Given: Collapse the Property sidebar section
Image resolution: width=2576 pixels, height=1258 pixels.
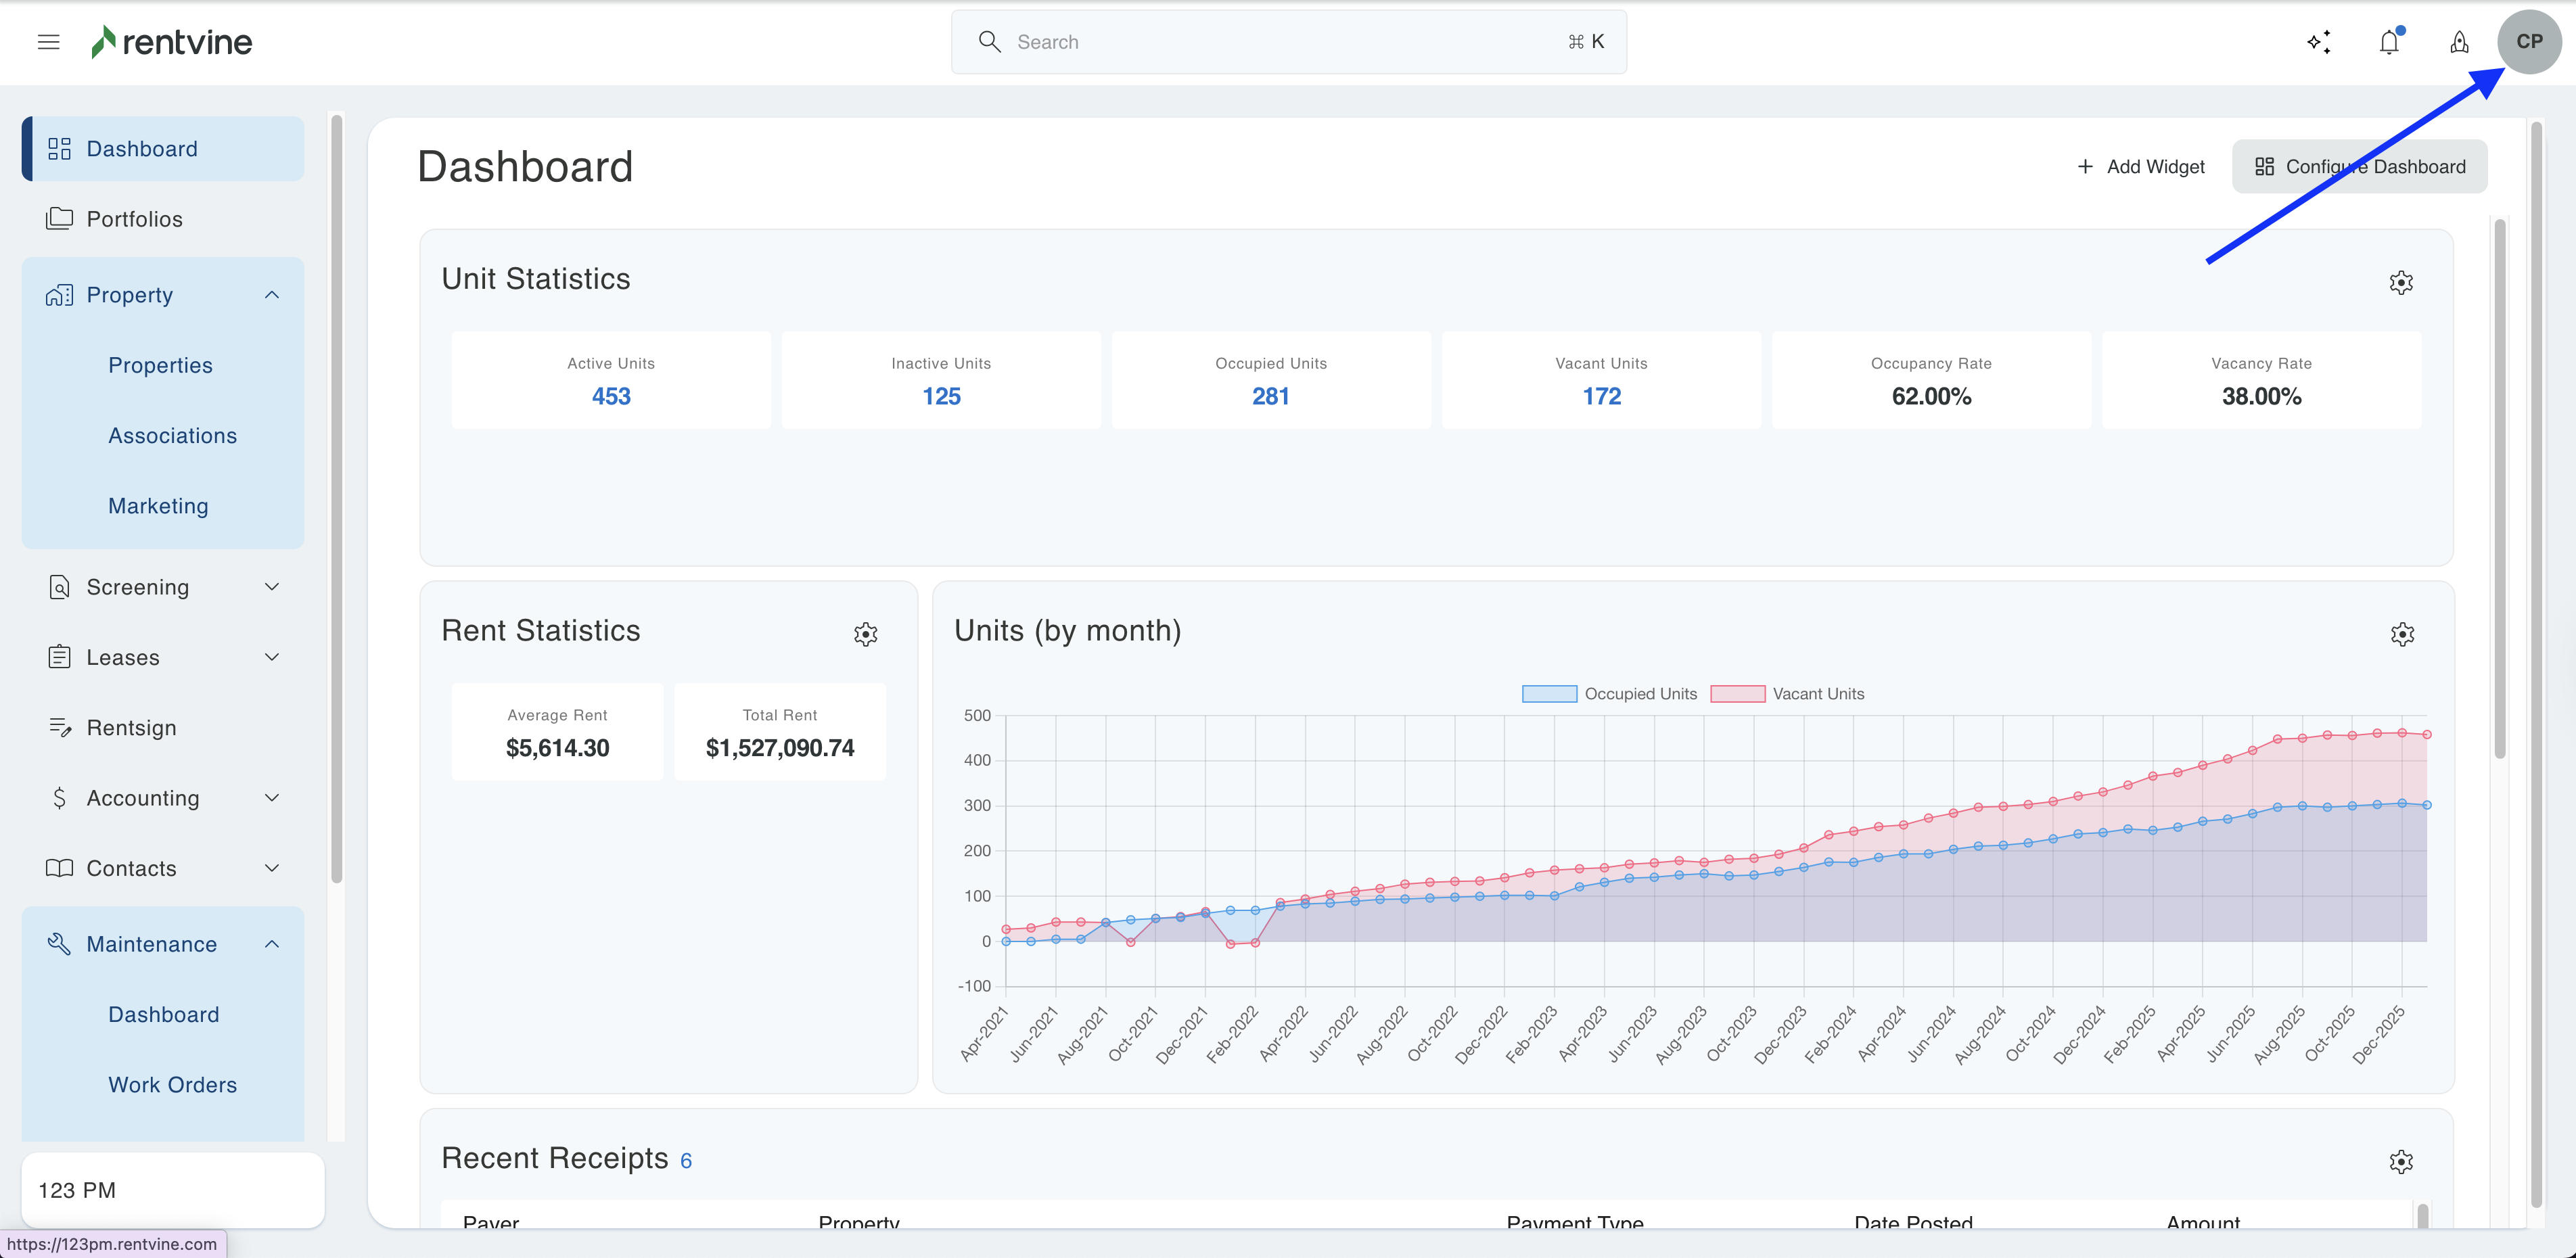Looking at the screenshot, I should [x=272, y=295].
